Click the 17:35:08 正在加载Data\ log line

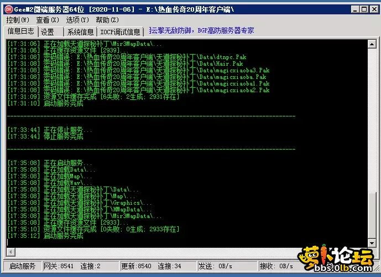click(51, 169)
